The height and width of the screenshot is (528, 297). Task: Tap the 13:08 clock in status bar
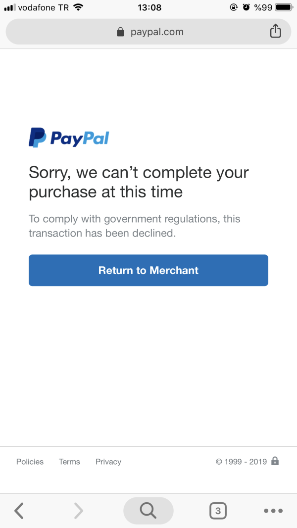[x=149, y=7]
